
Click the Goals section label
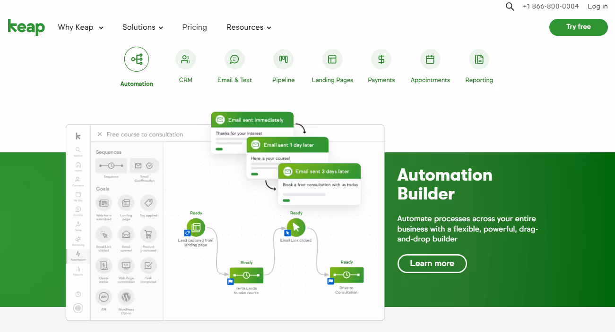(103, 189)
